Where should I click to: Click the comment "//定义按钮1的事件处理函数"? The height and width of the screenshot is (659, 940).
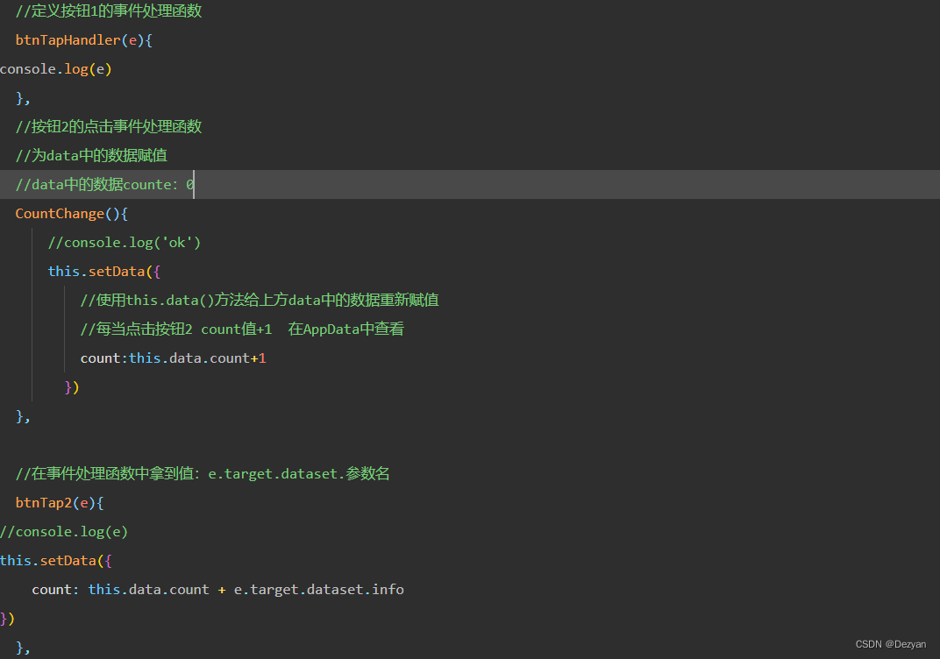click(x=109, y=11)
